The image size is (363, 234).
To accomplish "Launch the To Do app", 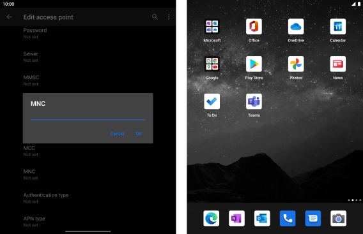I will 212,101.
